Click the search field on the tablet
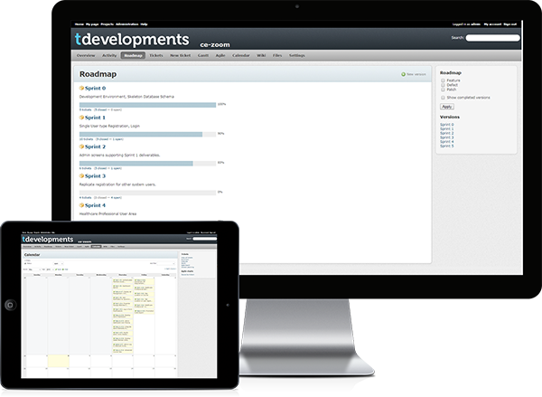The height and width of the screenshot is (397, 542). coord(205,239)
